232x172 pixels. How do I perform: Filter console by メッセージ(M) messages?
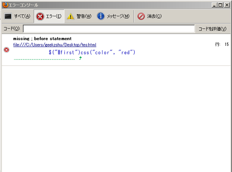(113, 16)
